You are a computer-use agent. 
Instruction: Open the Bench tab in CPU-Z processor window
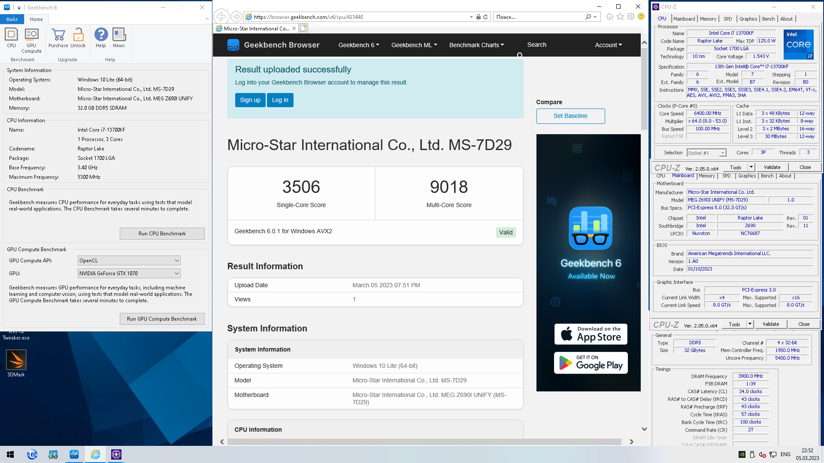tap(769, 19)
